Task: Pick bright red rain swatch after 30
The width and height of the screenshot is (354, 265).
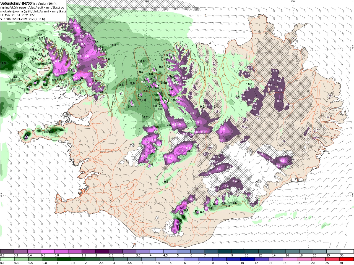Action: point(347,259)
